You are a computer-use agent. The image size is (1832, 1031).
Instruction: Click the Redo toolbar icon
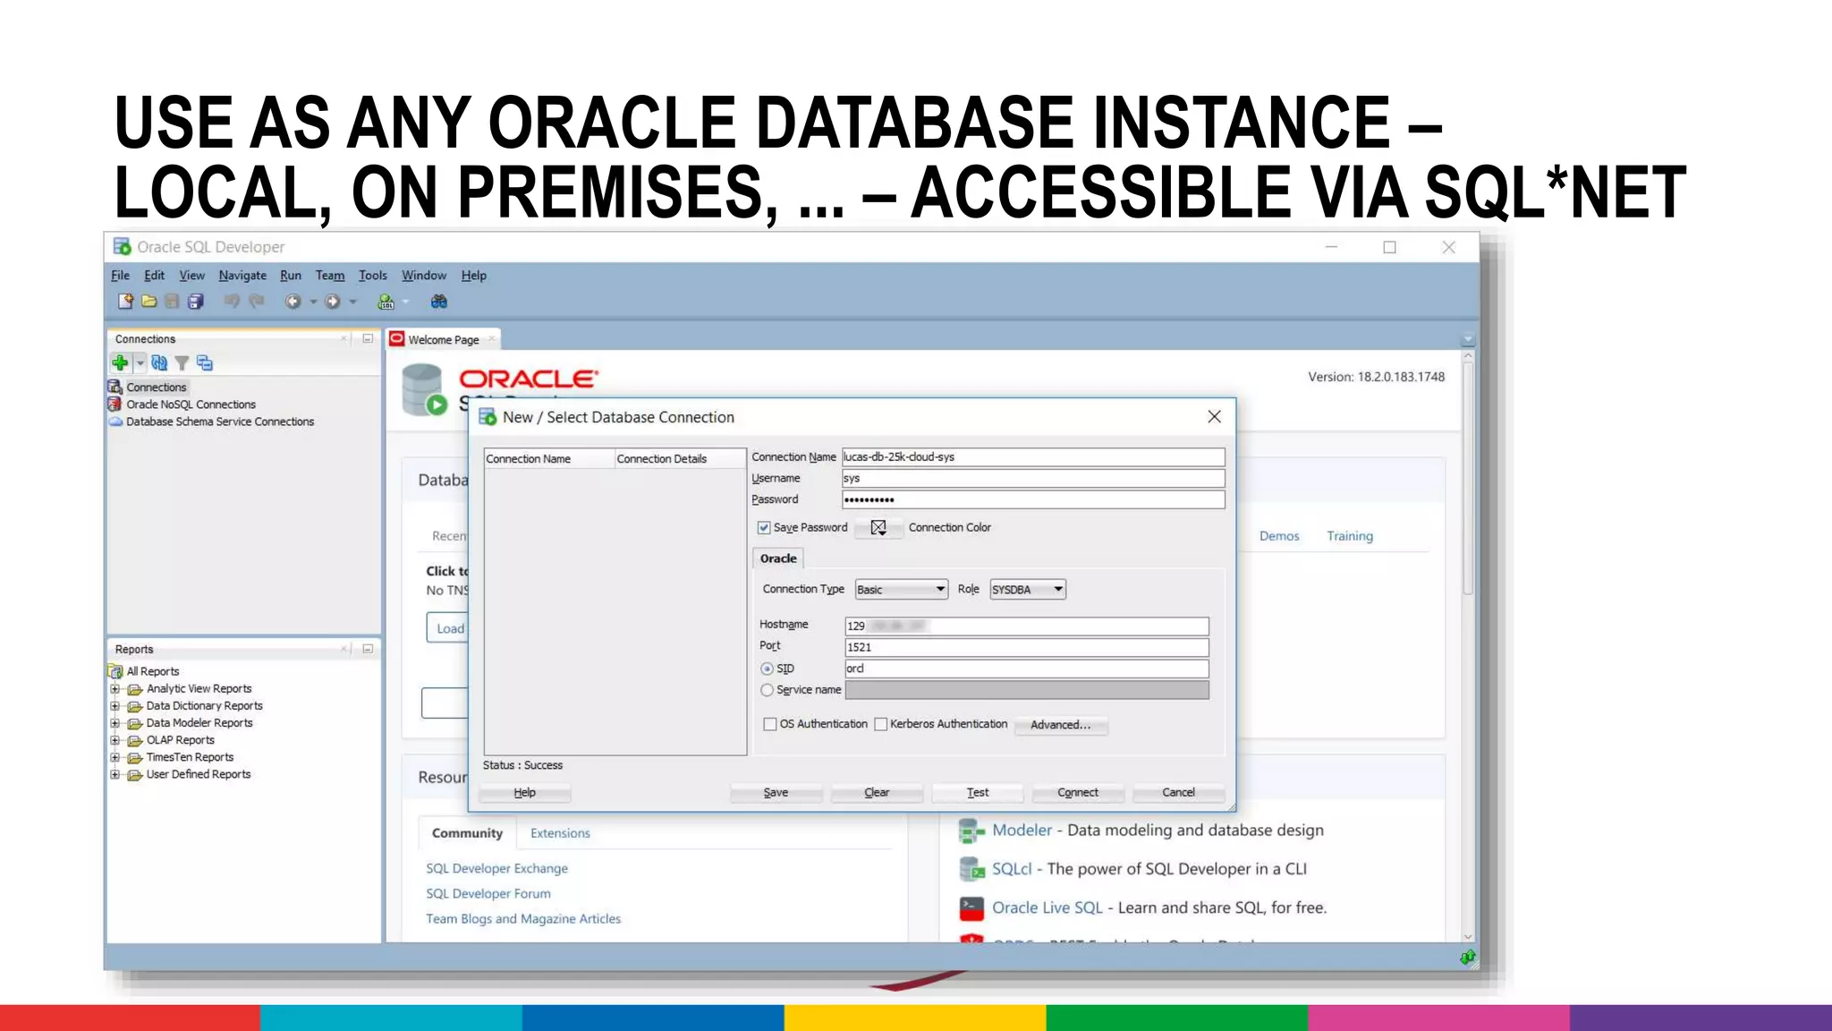point(257,302)
